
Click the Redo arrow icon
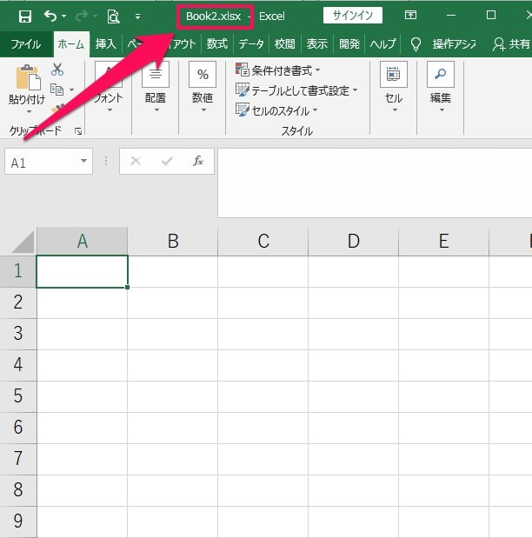(x=82, y=16)
